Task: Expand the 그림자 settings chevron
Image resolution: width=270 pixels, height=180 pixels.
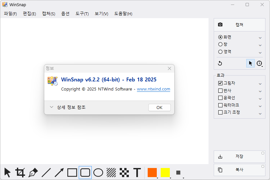Action: click(x=260, y=84)
